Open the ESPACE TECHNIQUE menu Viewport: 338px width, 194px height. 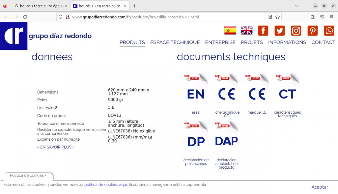(175, 42)
